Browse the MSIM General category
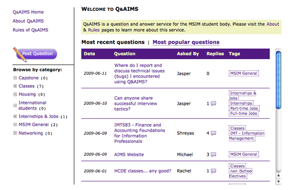 (34, 125)
